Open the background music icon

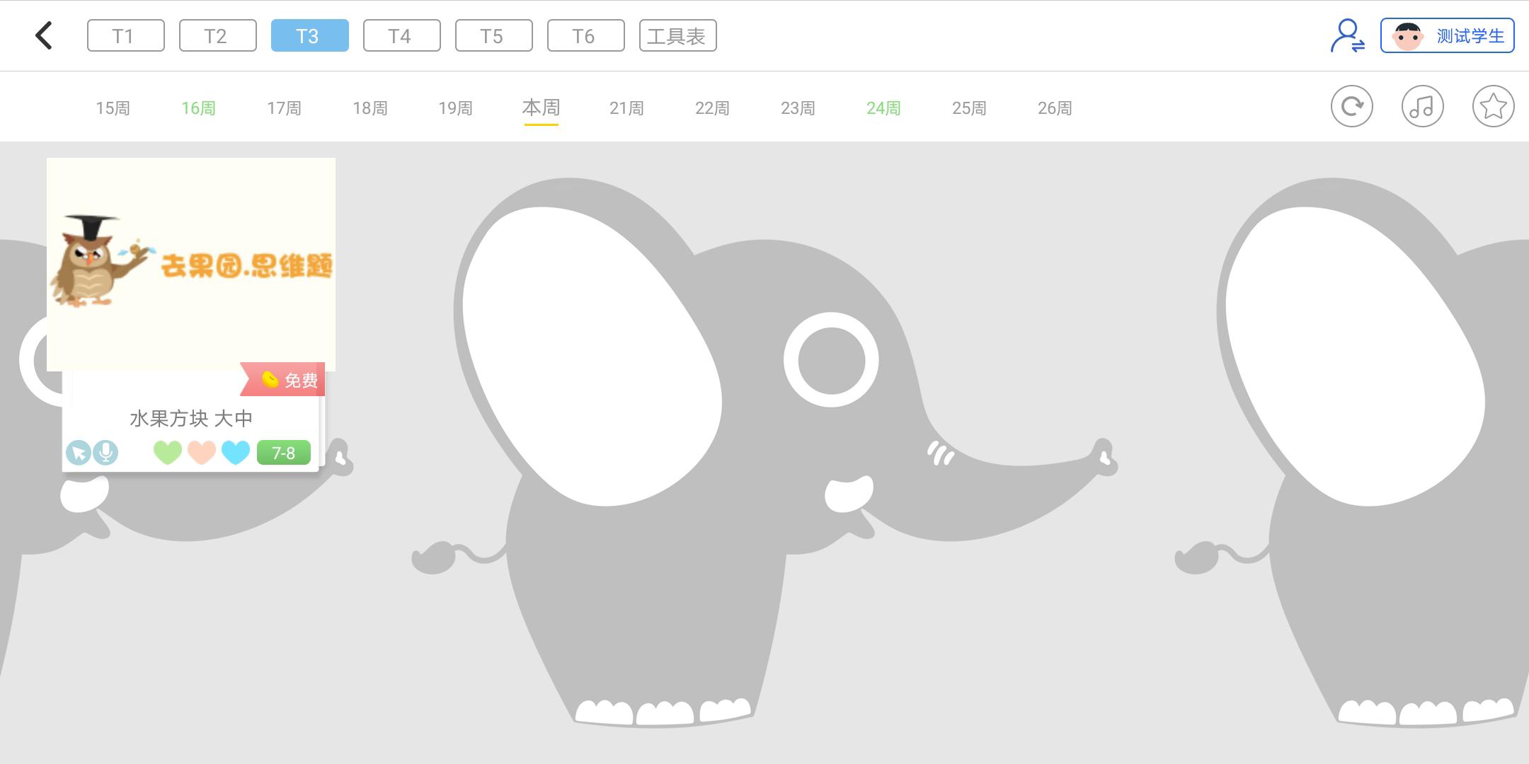pos(1424,106)
